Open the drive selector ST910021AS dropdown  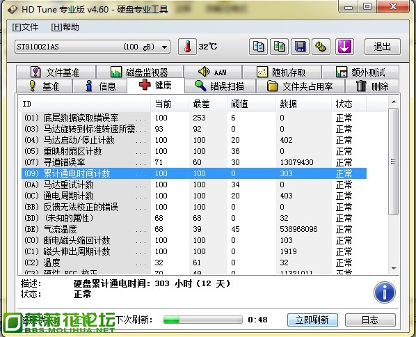pyautogui.click(x=93, y=47)
